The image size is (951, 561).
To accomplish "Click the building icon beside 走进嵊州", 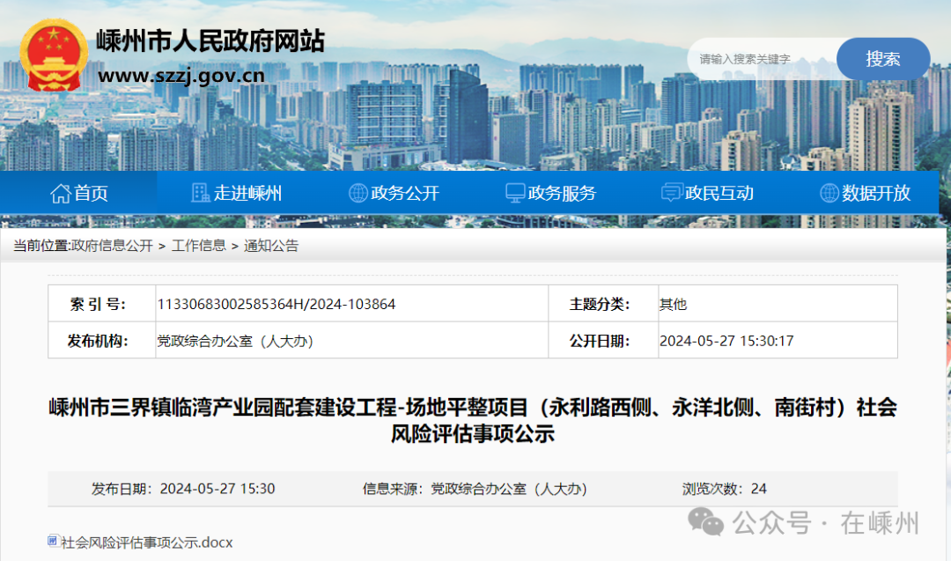I will [201, 193].
